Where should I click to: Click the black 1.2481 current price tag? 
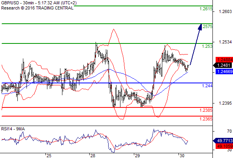click(x=223, y=65)
